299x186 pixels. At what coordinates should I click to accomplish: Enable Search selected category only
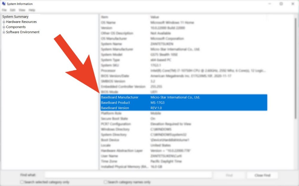[x=22, y=182]
